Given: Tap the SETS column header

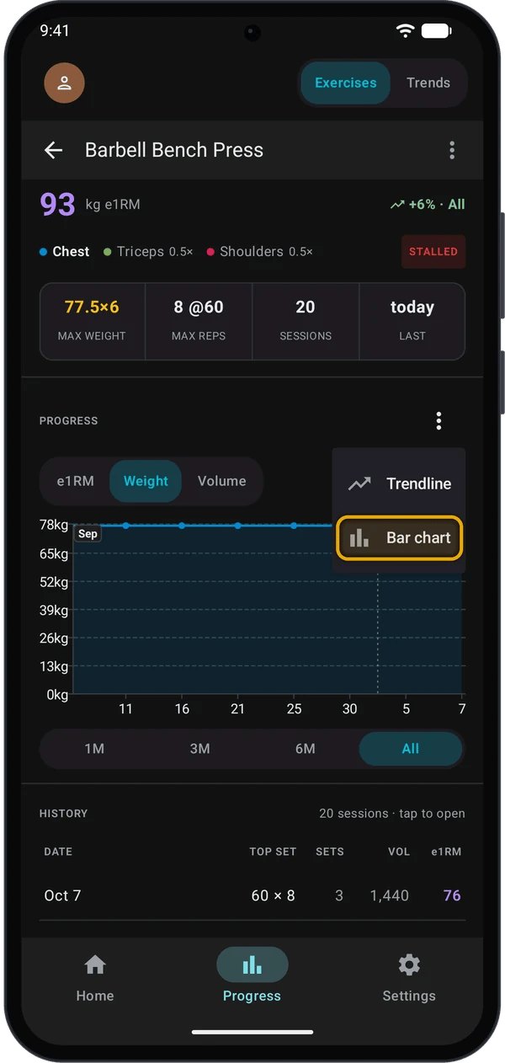Looking at the screenshot, I should [330, 852].
